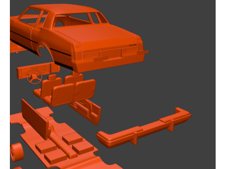Image resolution: width=226 pixels, height=169 pixels.
Task: Pick the steering wheel part
Action: point(34,77)
